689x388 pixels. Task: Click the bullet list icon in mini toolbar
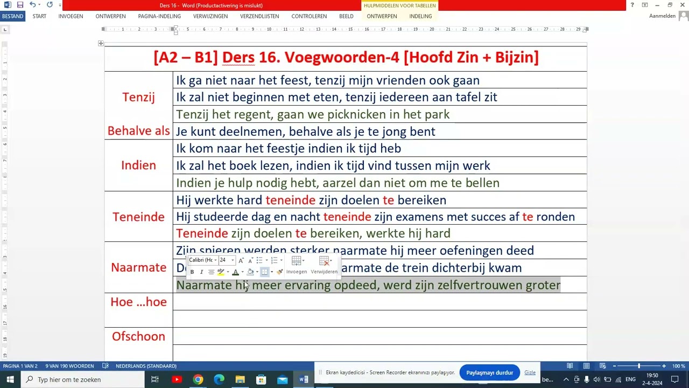(259, 260)
